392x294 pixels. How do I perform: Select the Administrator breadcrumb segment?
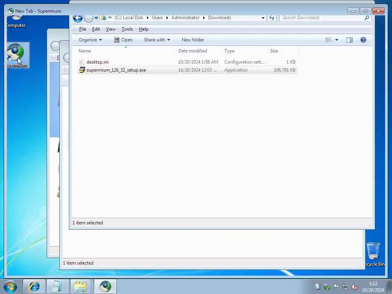[186, 18]
